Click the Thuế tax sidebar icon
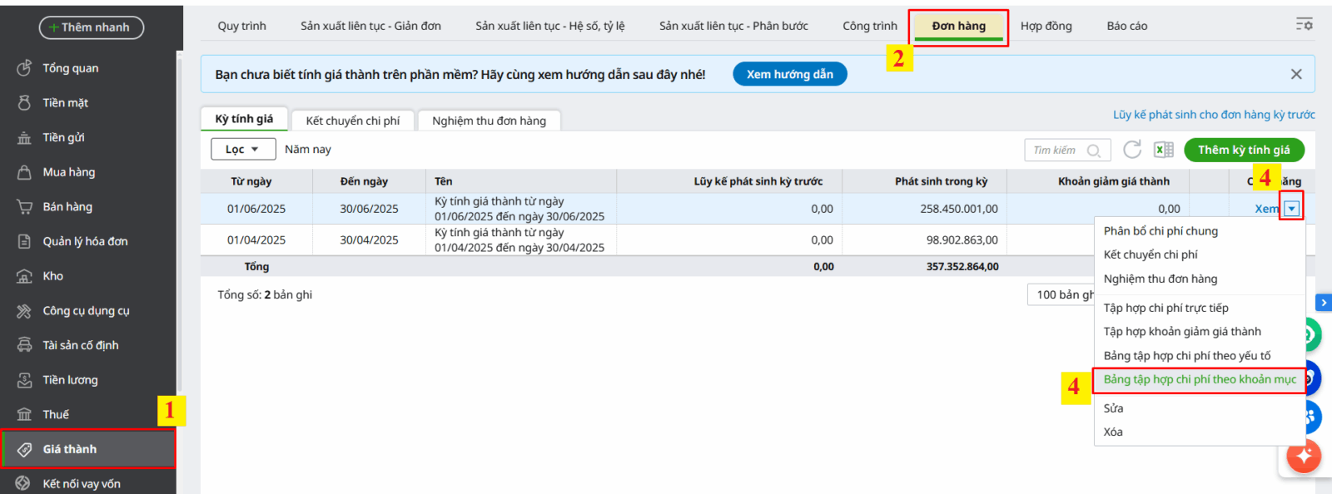 (24, 414)
